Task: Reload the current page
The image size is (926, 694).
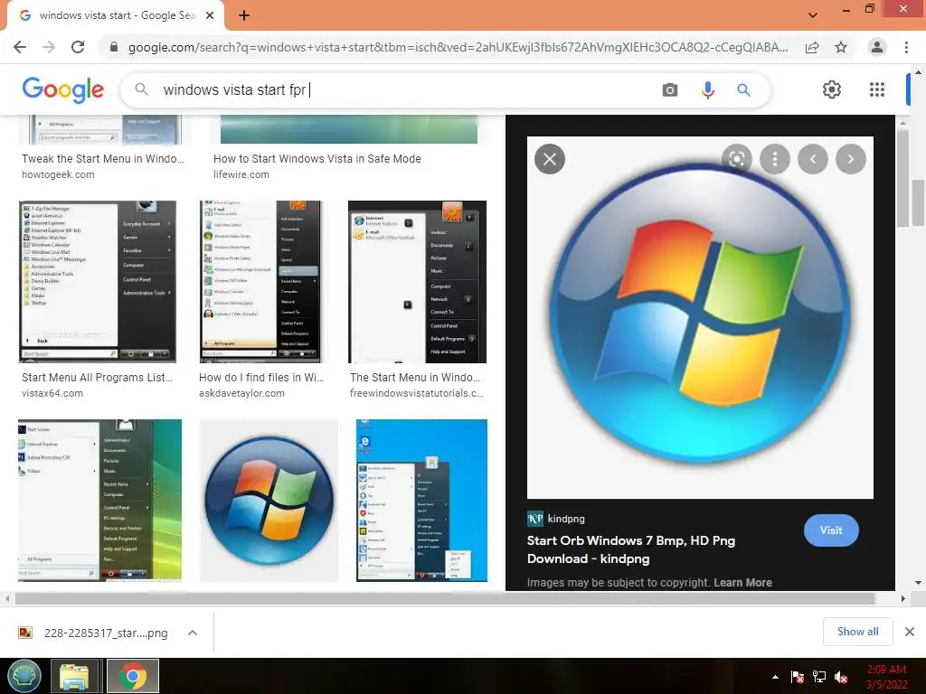Action: click(78, 47)
